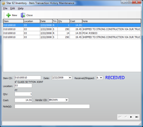Click the RECEIVED status label
Screen dimensions: 143x127
coord(115,78)
